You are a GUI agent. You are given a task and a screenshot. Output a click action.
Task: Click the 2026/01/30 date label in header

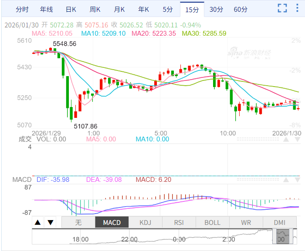(22, 25)
